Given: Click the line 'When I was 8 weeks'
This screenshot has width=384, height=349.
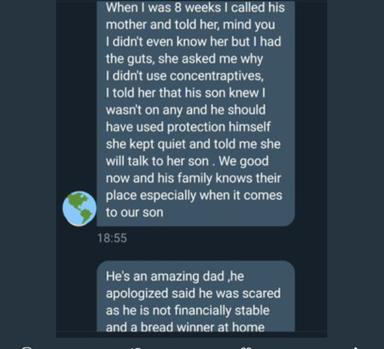Looking at the screenshot, I should coord(195,7).
